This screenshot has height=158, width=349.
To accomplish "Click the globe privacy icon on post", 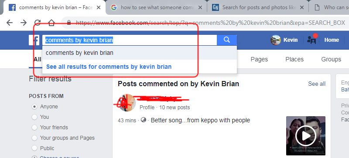I will tap(144, 120).
